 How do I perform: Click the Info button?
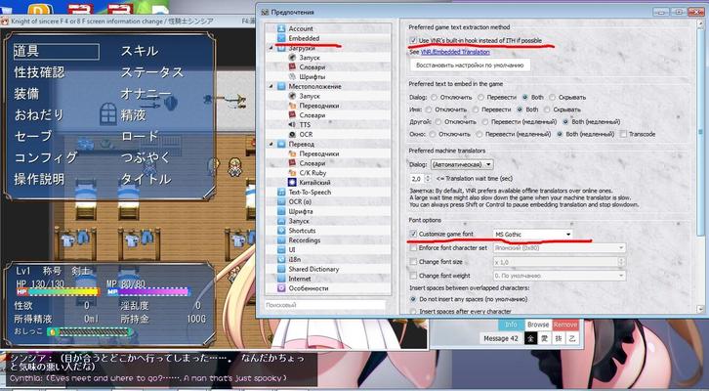[511, 325]
